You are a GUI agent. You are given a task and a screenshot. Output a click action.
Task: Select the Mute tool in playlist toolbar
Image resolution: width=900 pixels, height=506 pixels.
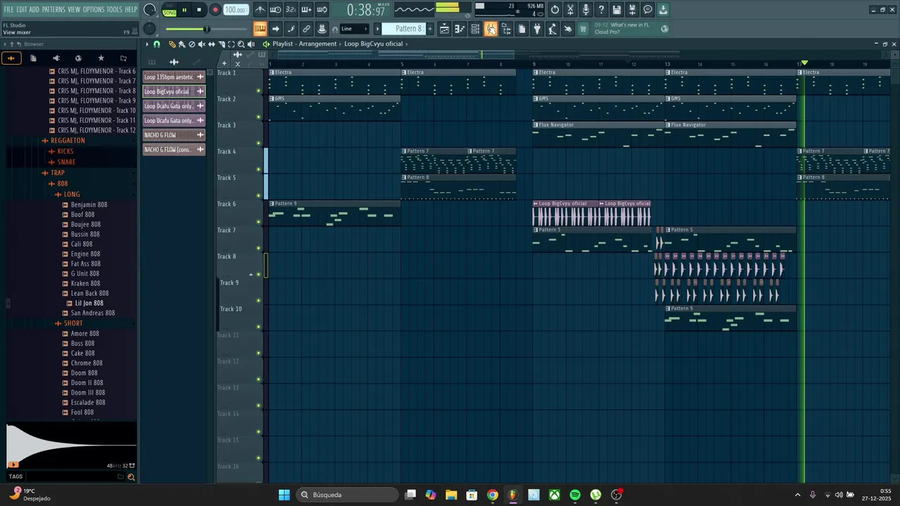[x=202, y=44]
